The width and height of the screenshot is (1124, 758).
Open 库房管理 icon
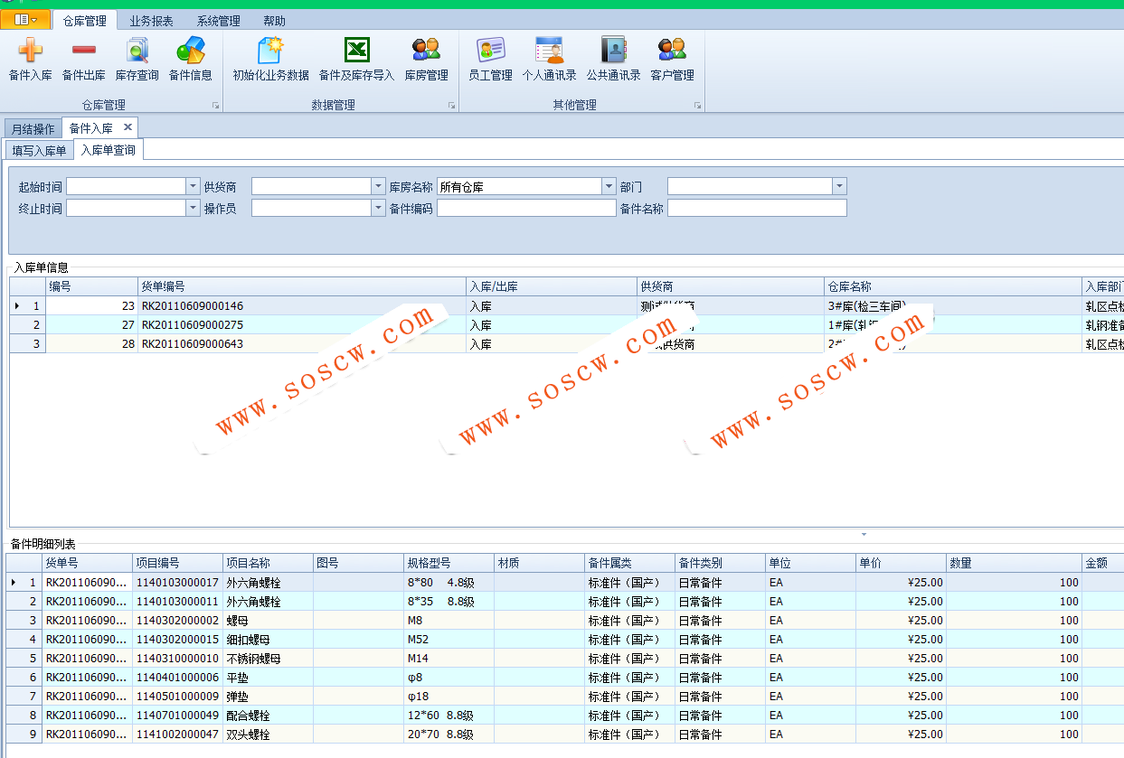point(426,60)
